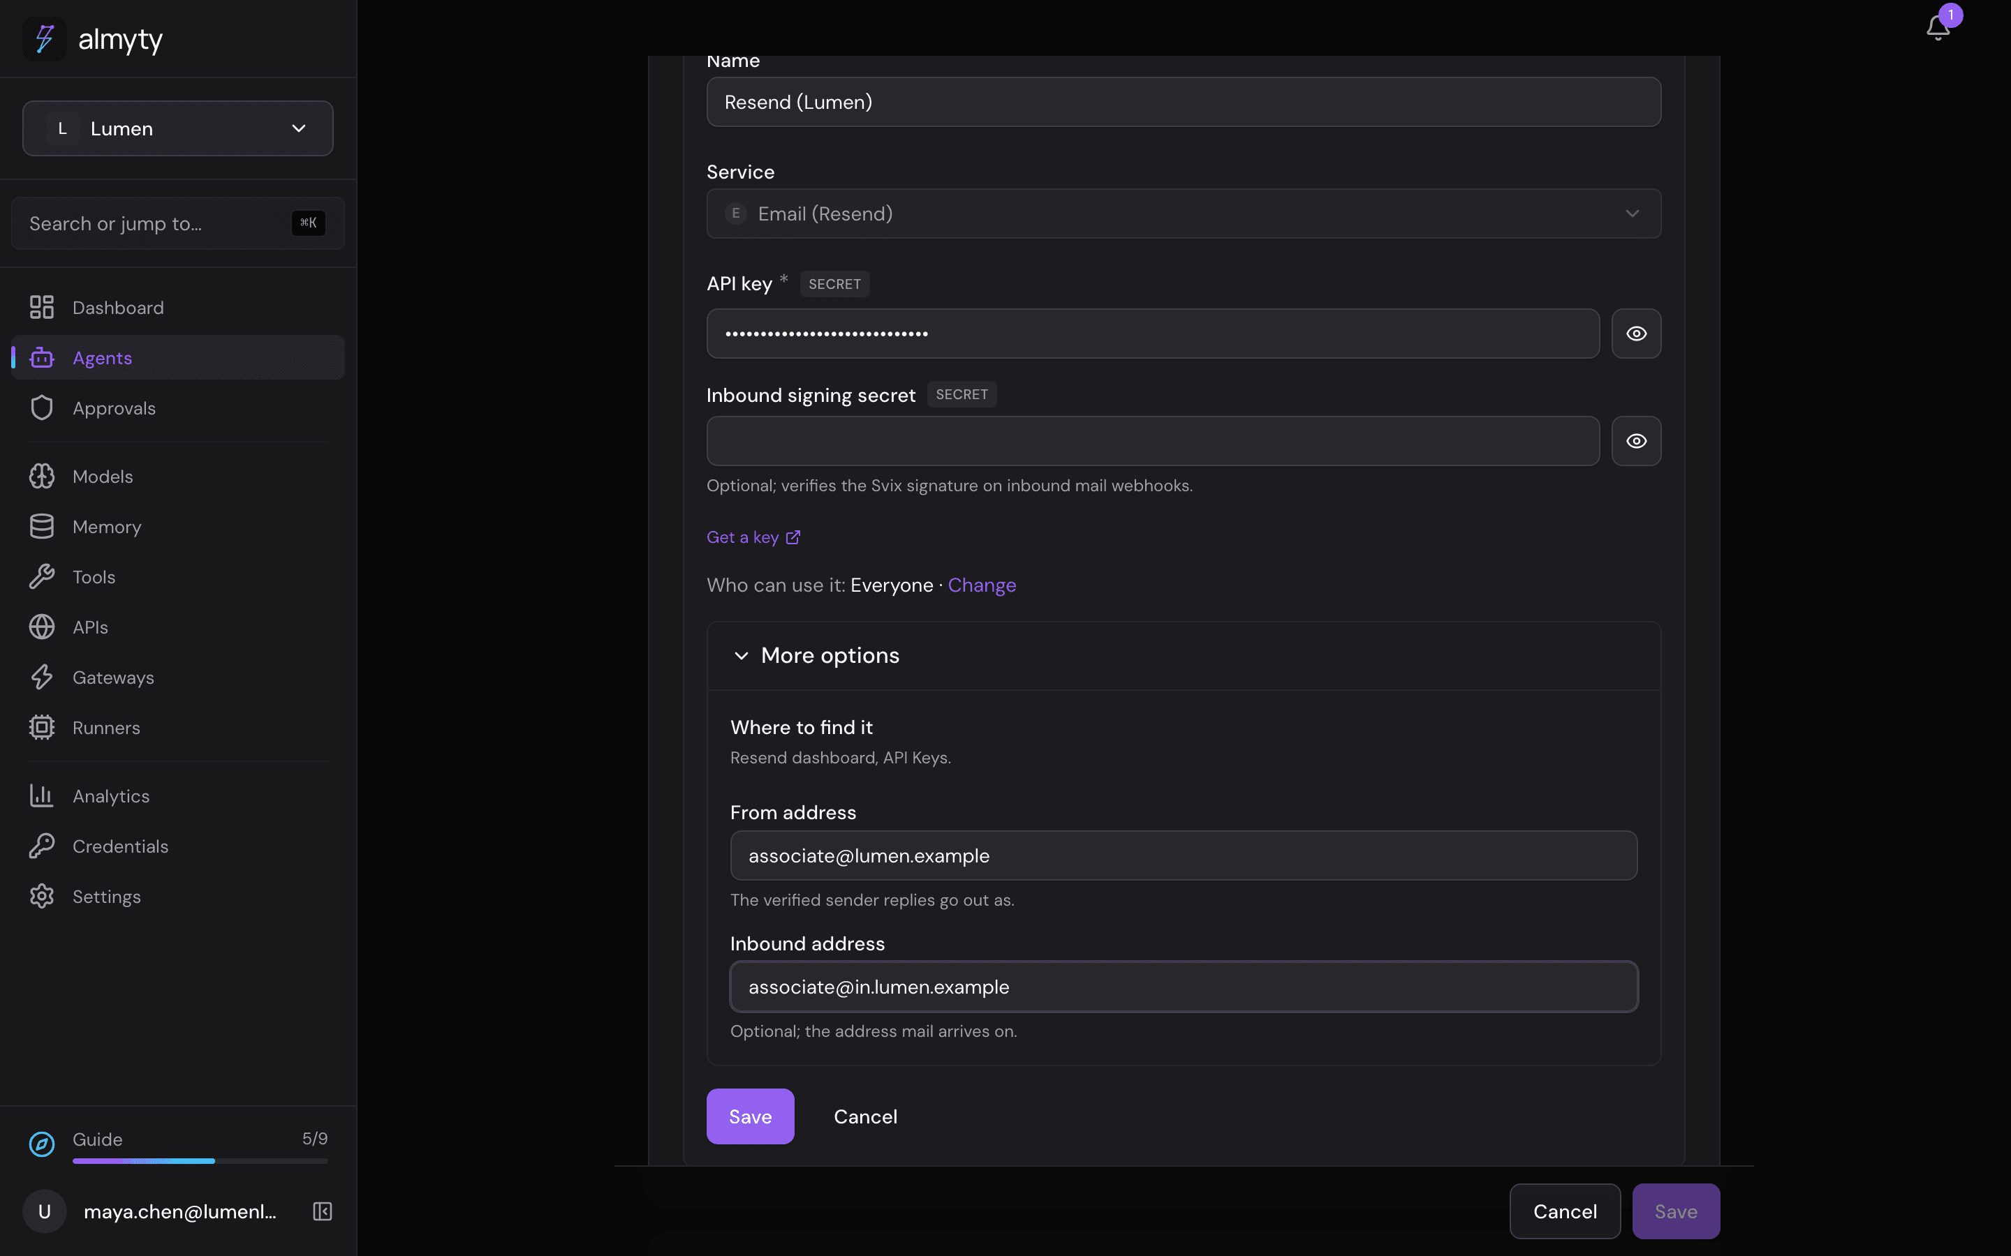Click the From address input field
This screenshot has width=2011, height=1256.
[1184, 855]
